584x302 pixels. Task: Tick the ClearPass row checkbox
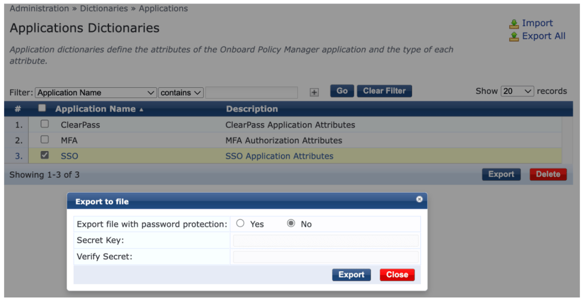[x=45, y=124]
